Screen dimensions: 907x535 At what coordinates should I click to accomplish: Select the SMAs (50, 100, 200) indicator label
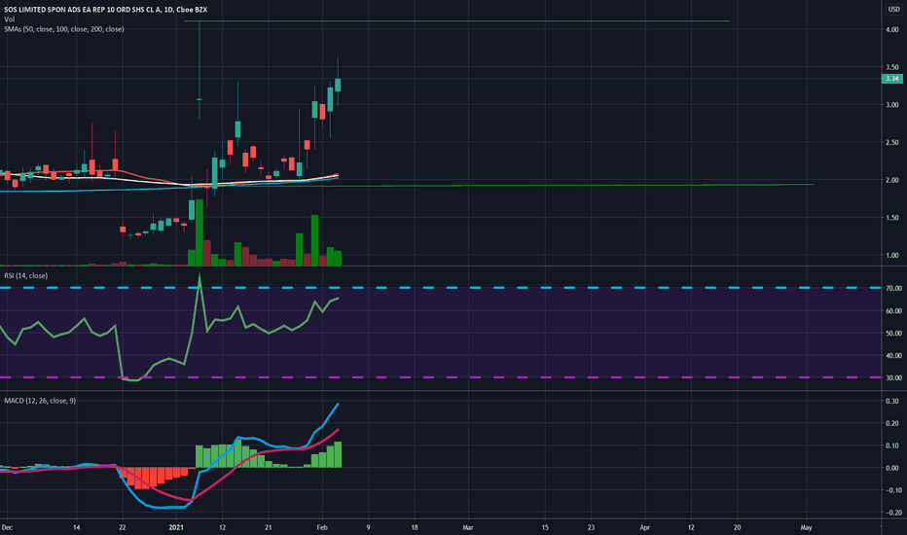click(63, 29)
